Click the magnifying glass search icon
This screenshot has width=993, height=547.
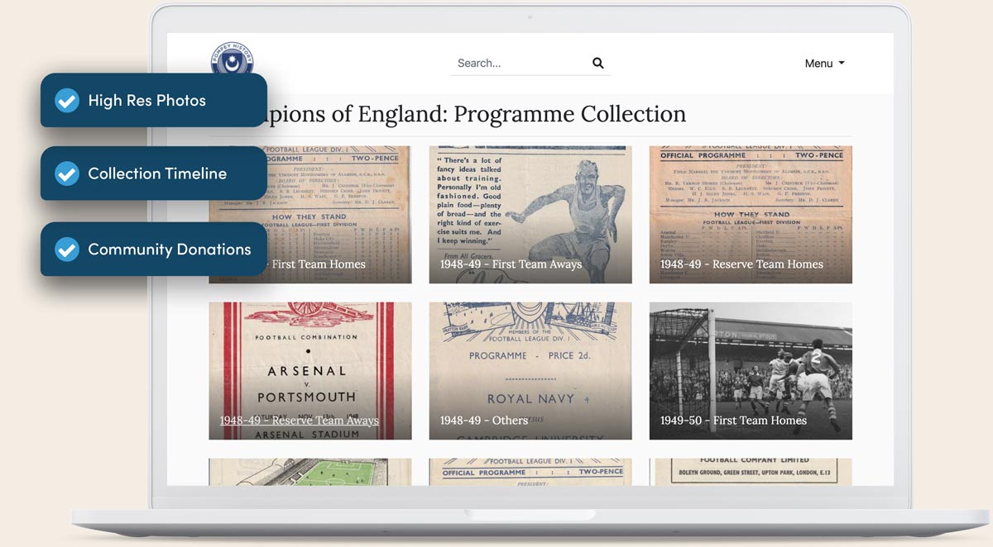tap(597, 63)
